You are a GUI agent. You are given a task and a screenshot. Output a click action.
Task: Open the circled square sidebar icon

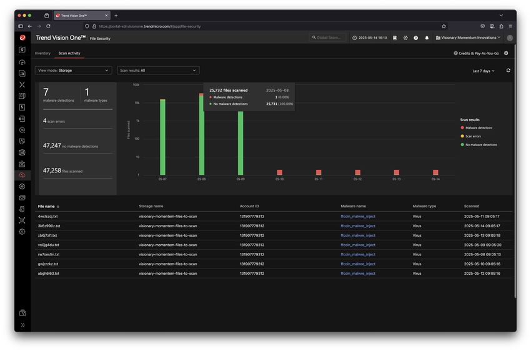(22, 152)
